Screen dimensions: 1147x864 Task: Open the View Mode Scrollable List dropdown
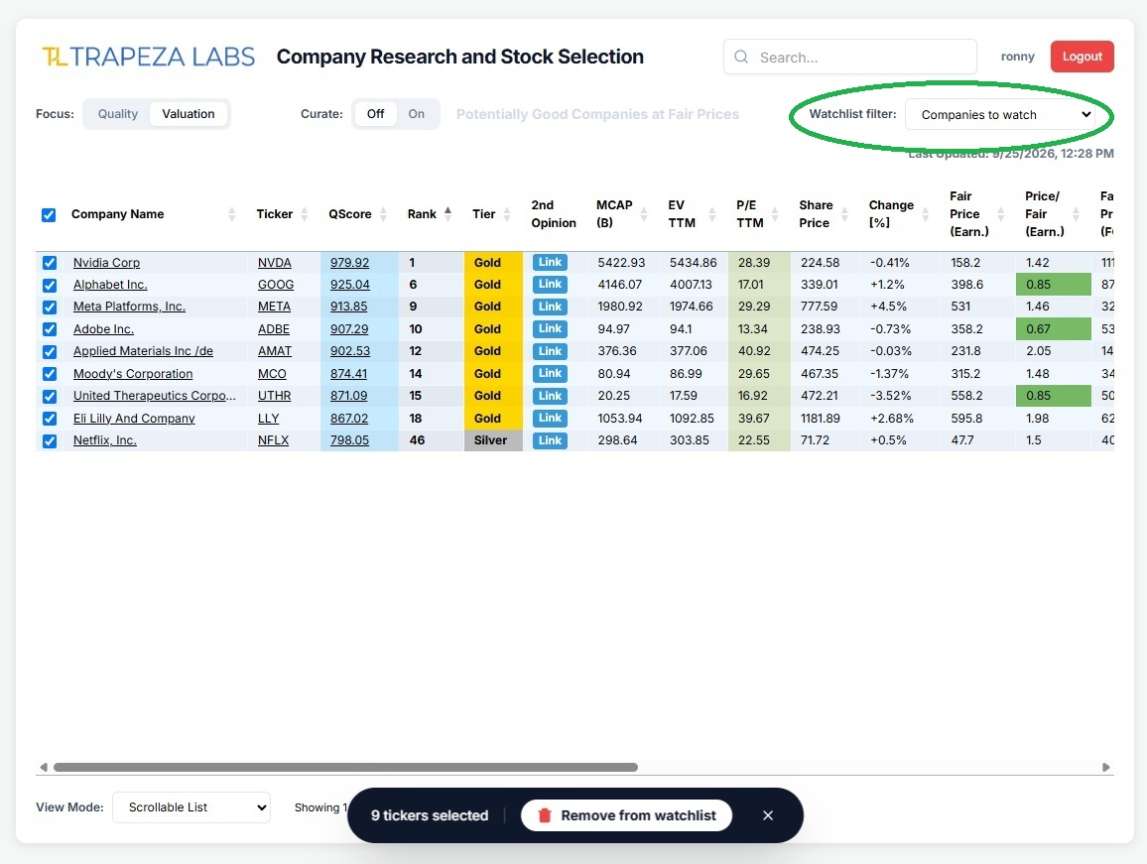(x=191, y=806)
